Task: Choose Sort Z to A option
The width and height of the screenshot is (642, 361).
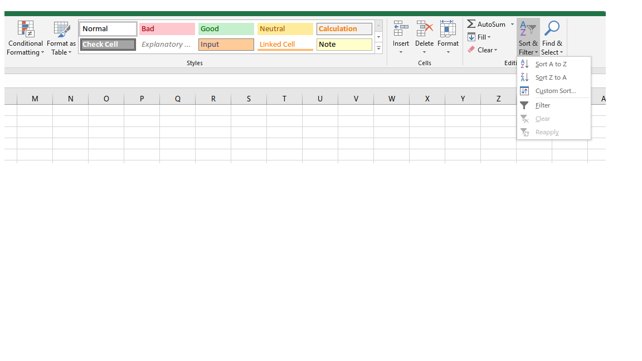Action: coord(550,77)
